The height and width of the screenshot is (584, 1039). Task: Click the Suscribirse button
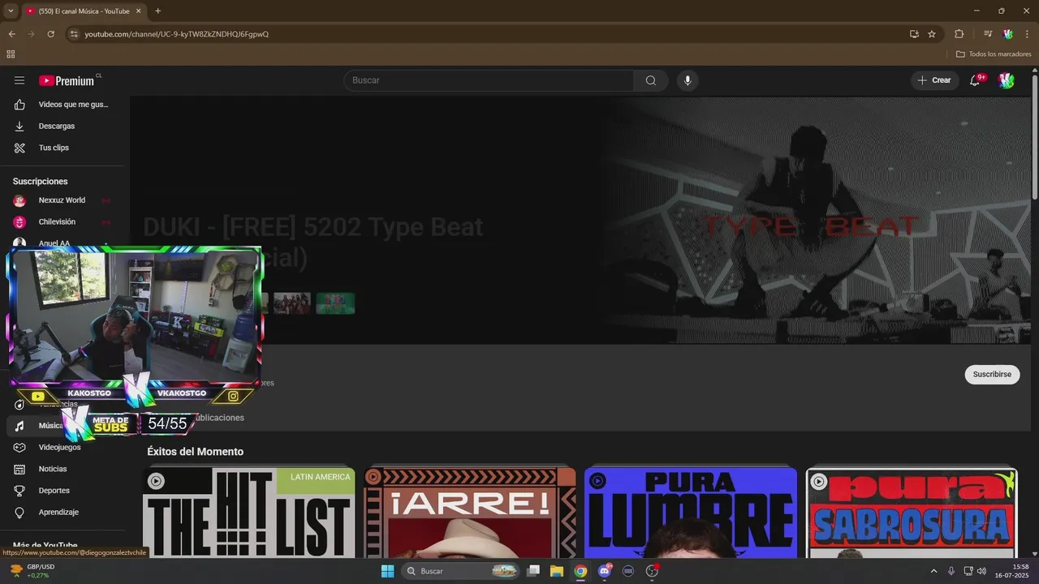pyautogui.click(x=992, y=374)
